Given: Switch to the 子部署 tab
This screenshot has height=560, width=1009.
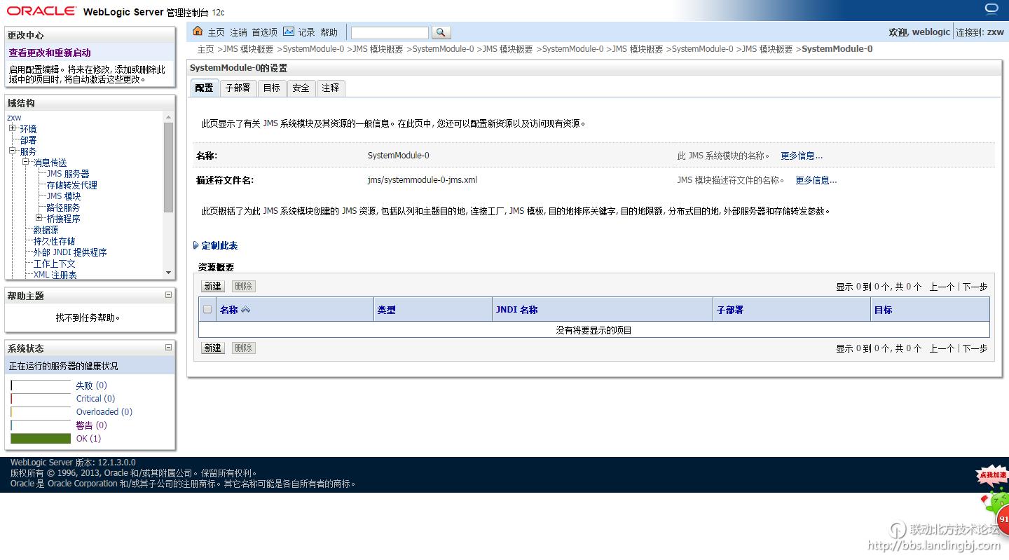Looking at the screenshot, I should [x=238, y=88].
